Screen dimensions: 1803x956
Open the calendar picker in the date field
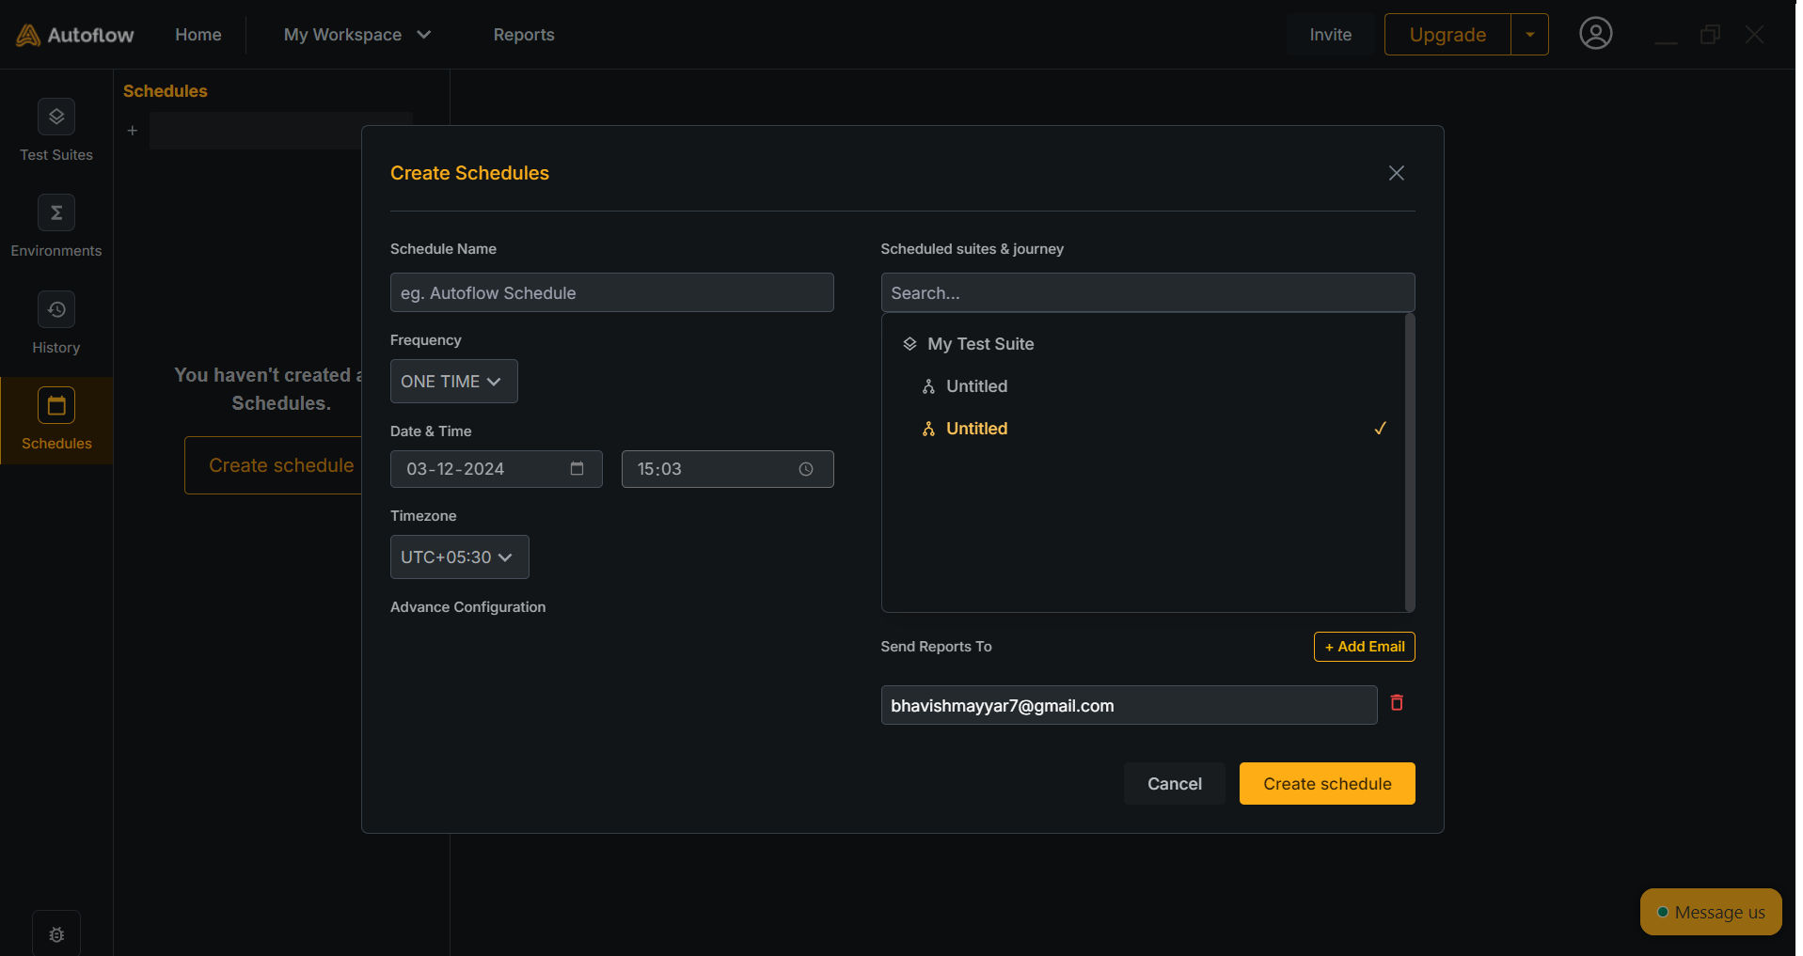577,469
